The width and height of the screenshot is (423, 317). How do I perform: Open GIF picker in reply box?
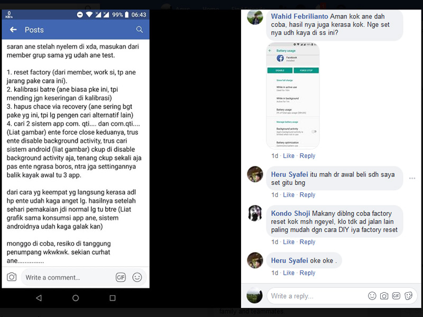[x=396, y=296]
